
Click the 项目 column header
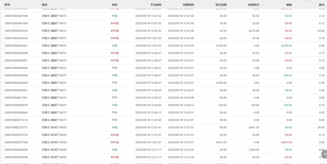coord(44,5)
